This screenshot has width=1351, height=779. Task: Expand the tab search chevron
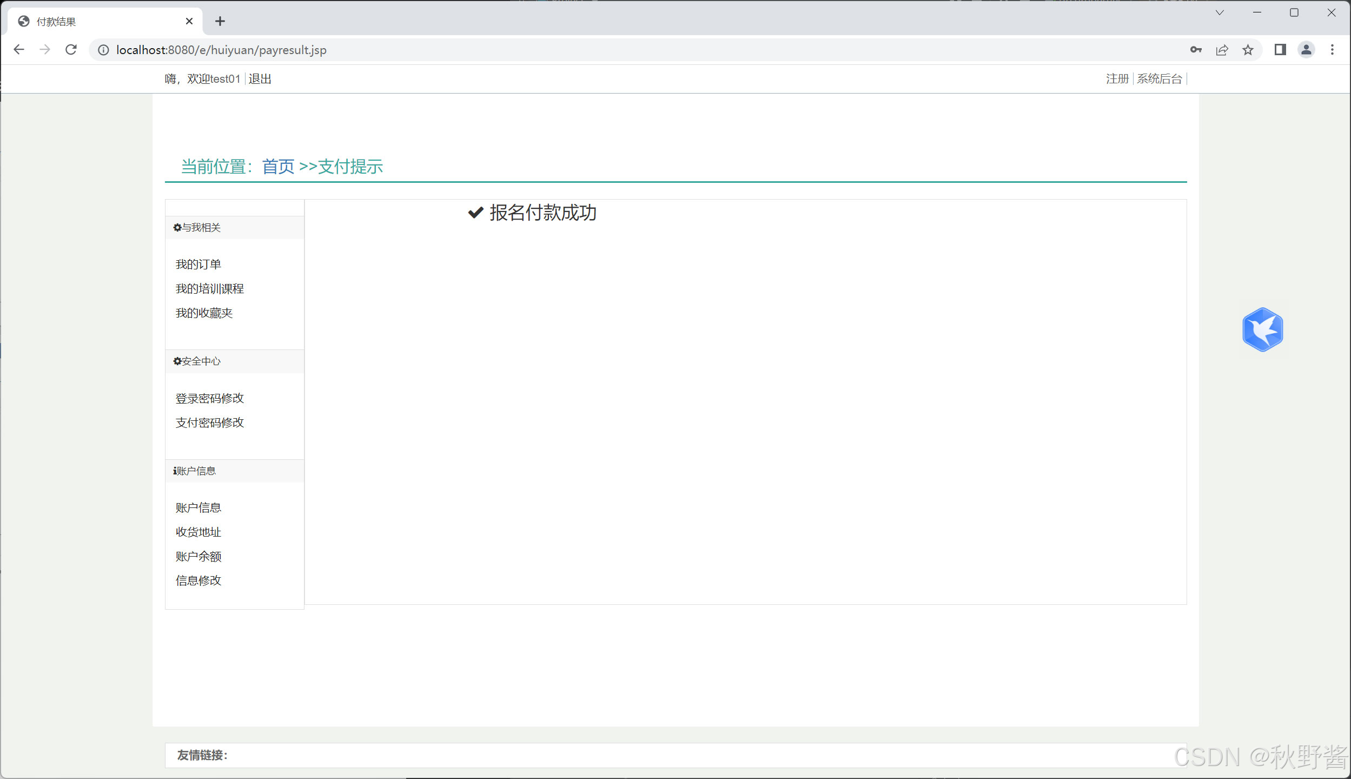click(1220, 12)
